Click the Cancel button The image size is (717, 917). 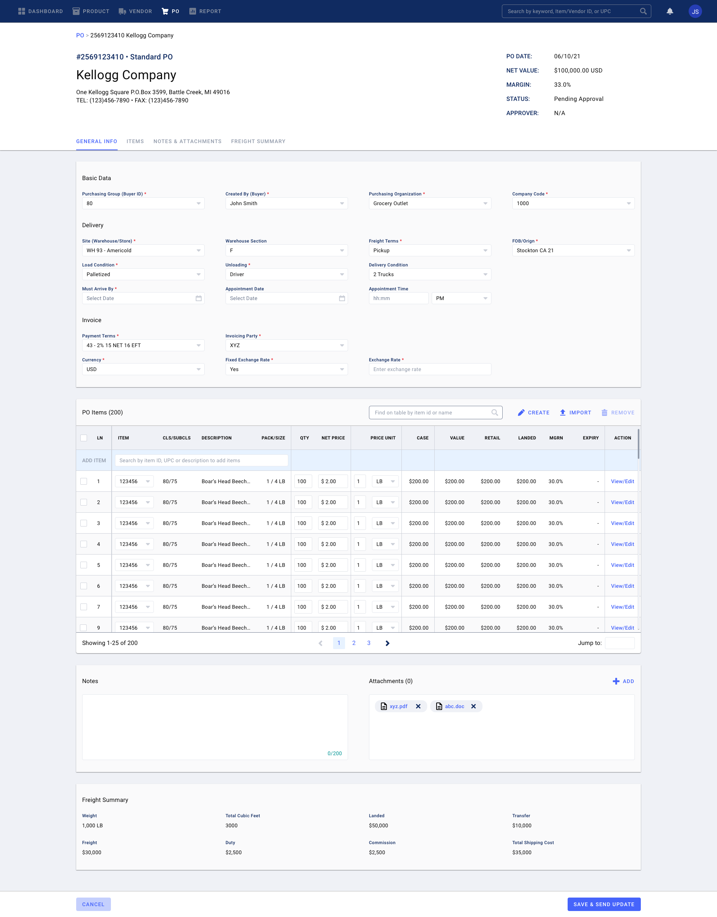pyautogui.click(x=93, y=904)
